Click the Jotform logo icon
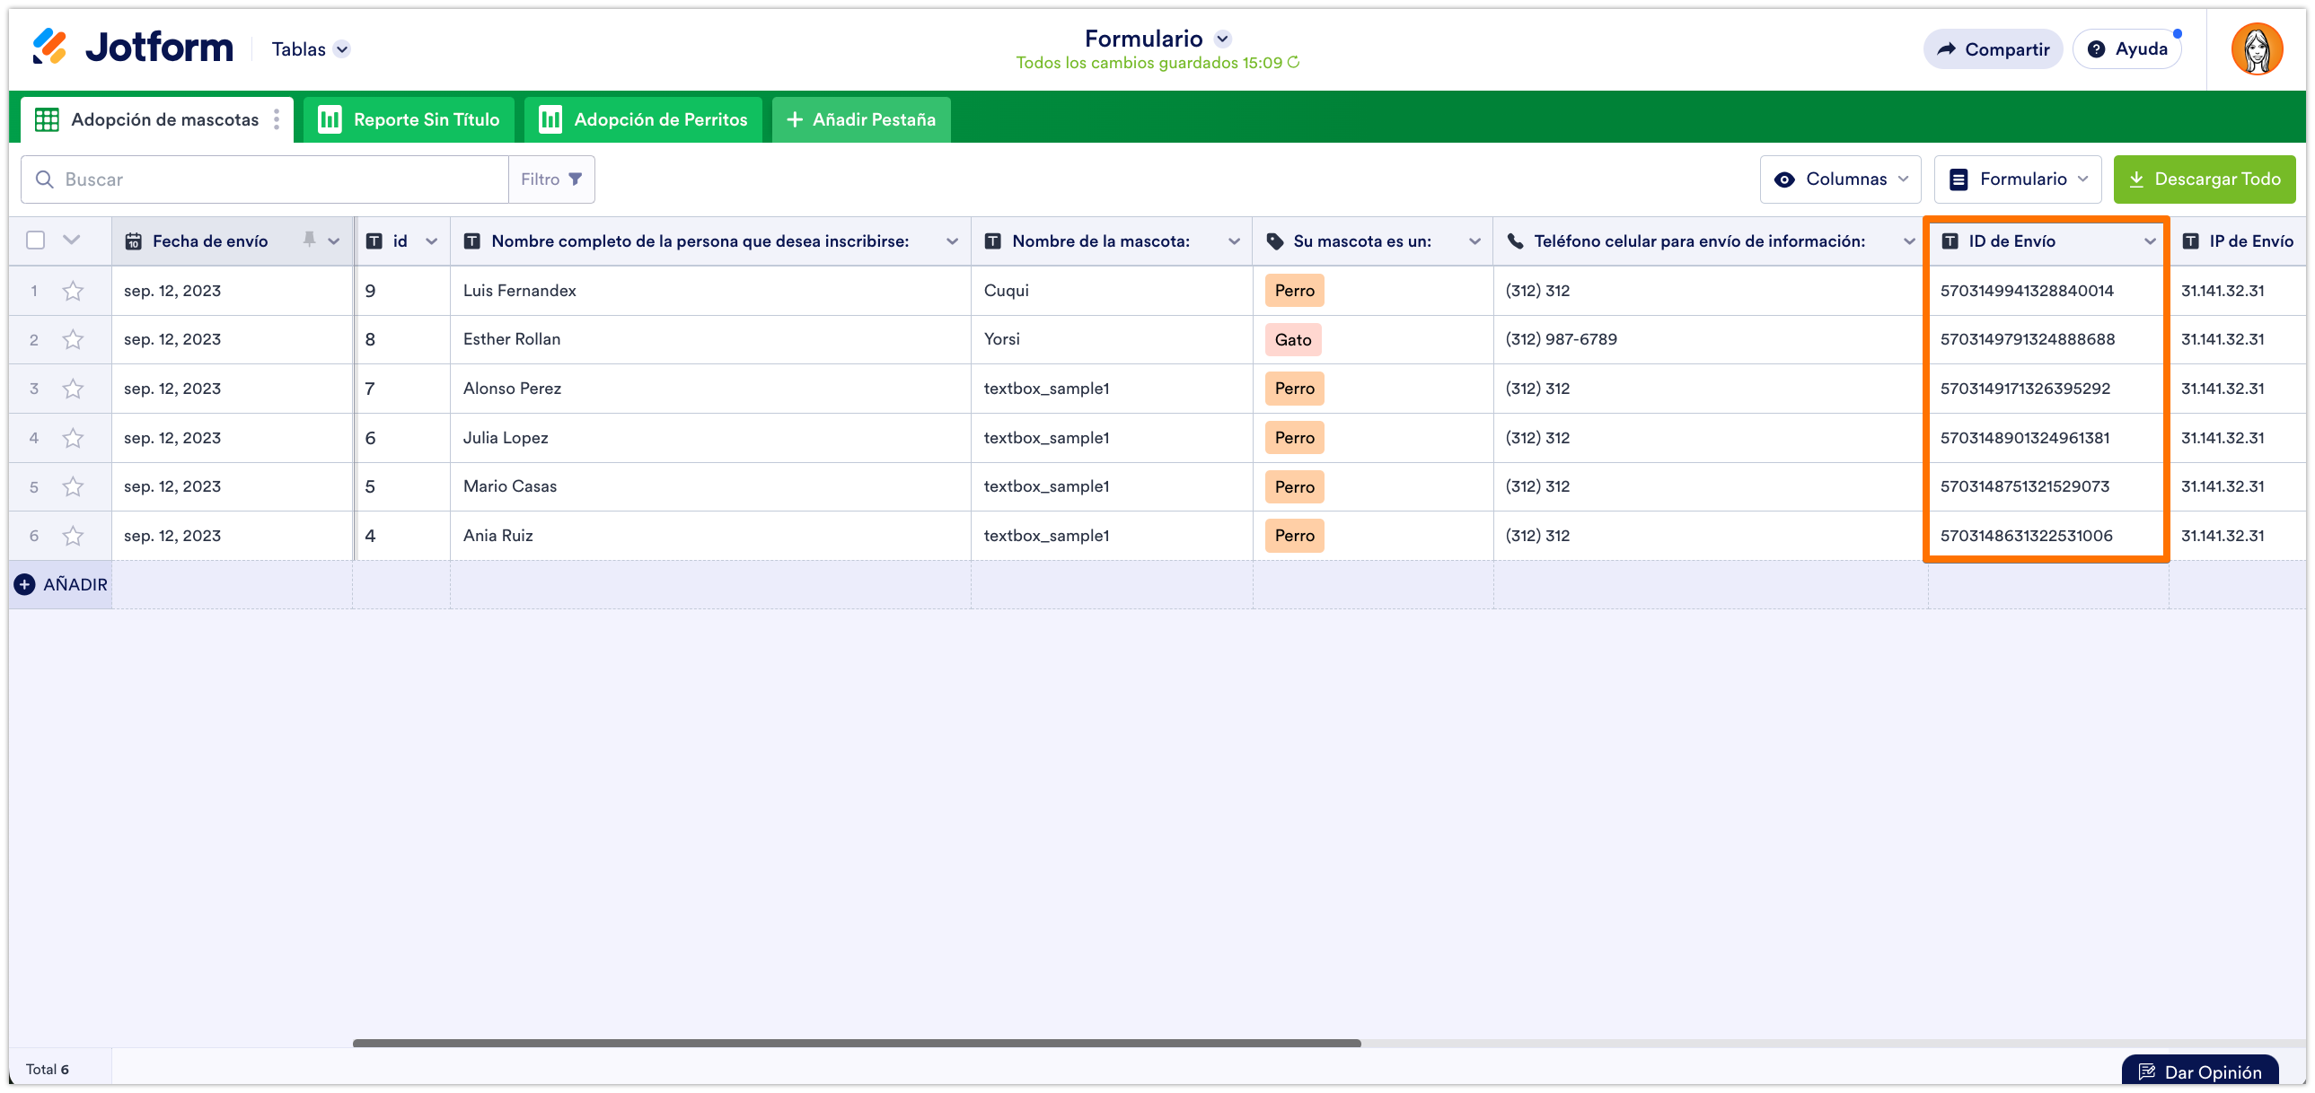The image size is (2315, 1093). coord(49,48)
